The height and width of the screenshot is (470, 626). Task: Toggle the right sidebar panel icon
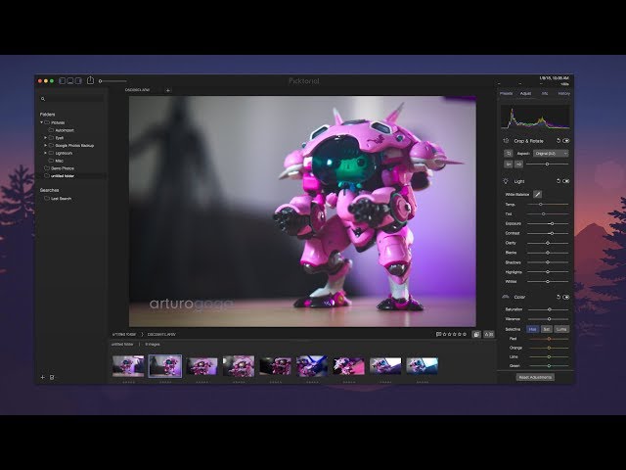click(x=78, y=80)
